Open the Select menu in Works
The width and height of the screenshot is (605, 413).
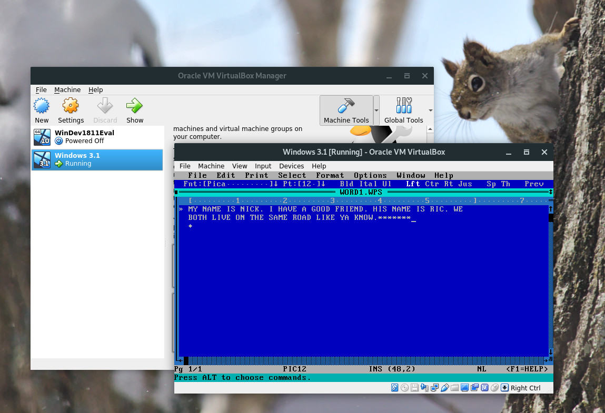[292, 175]
